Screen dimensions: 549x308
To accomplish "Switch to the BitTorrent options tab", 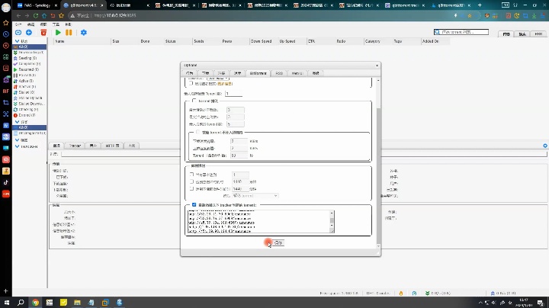I will coord(258,73).
